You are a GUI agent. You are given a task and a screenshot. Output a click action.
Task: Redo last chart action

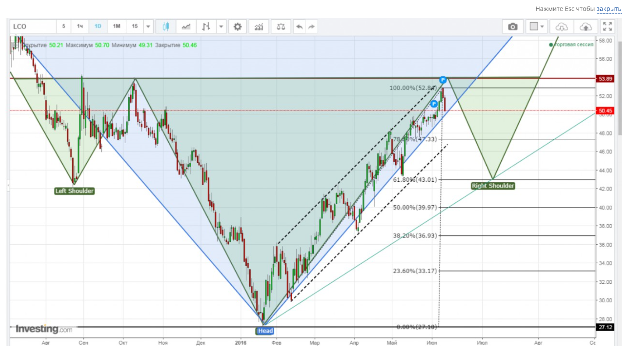[311, 27]
